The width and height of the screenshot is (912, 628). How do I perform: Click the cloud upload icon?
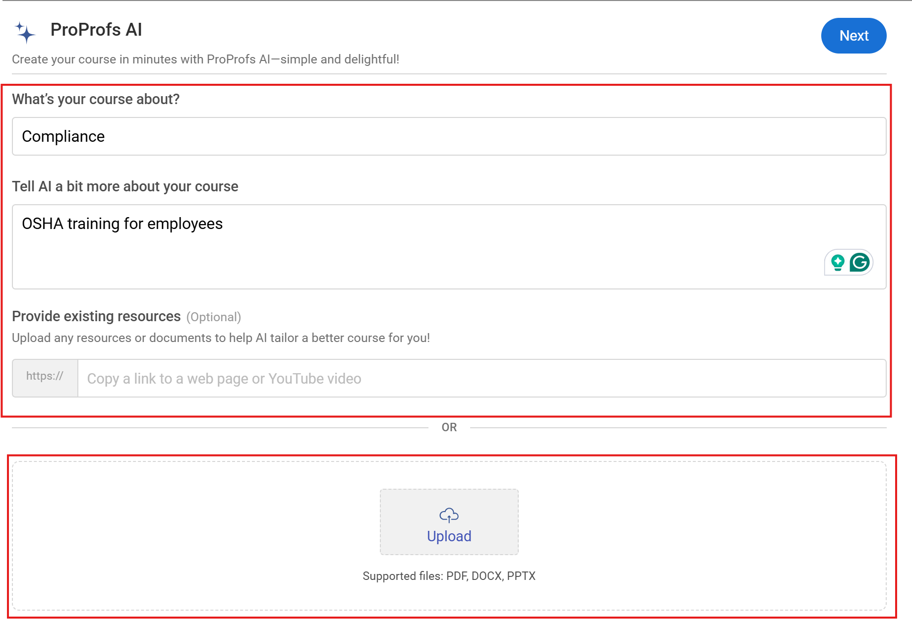pyautogui.click(x=449, y=515)
